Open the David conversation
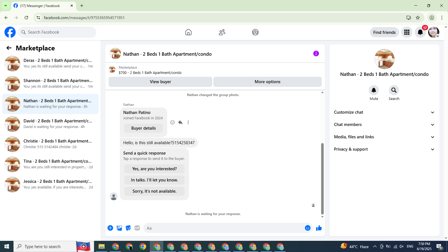The width and height of the screenshot is (448, 252). pyautogui.click(x=50, y=124)
